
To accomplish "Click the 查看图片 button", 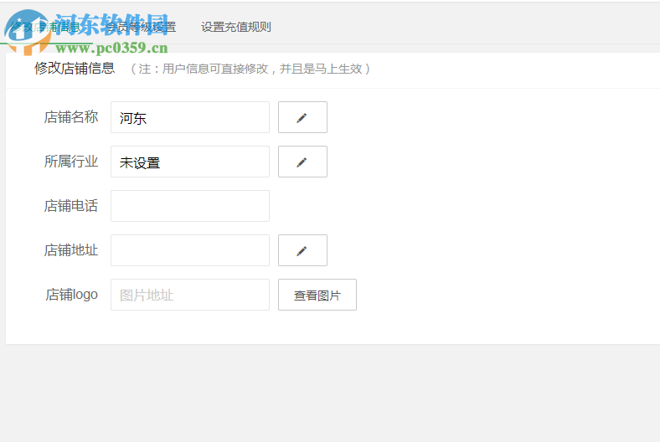I will click(x=317, y=295).
